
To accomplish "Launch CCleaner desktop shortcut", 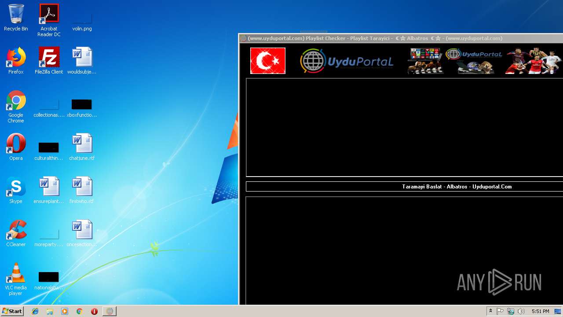I will (16, 233).
